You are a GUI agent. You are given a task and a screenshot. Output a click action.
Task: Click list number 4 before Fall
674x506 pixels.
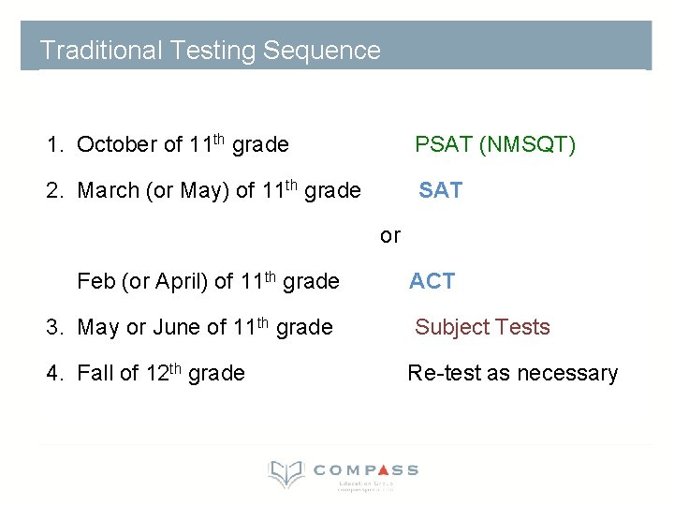pos(53,373)
